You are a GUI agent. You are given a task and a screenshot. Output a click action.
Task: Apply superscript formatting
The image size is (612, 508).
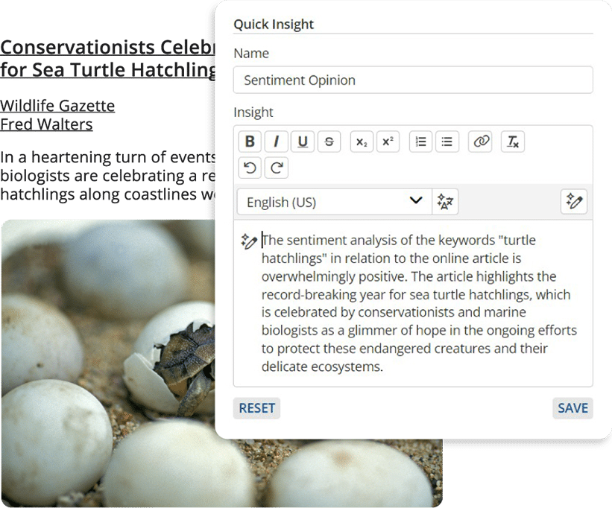(388, 141)
